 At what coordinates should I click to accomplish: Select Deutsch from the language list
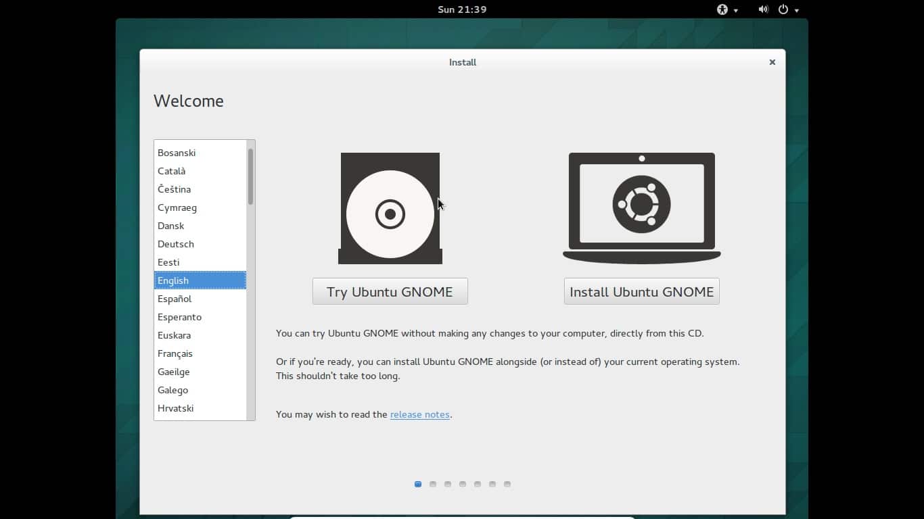(x=176, y=244)
